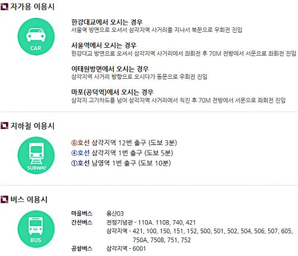Select the 지하철 이용시 section heading

pyautogui.click(x=32, y=126)
